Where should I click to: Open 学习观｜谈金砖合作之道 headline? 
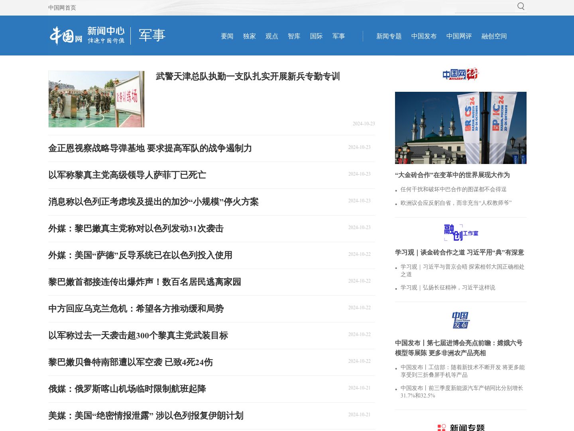click(460, 252)
